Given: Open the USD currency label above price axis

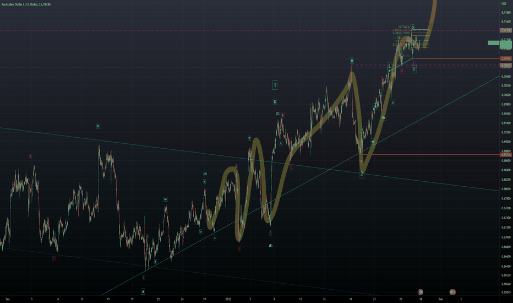Looking at the screenshot, I should click(x=504, y=3).
